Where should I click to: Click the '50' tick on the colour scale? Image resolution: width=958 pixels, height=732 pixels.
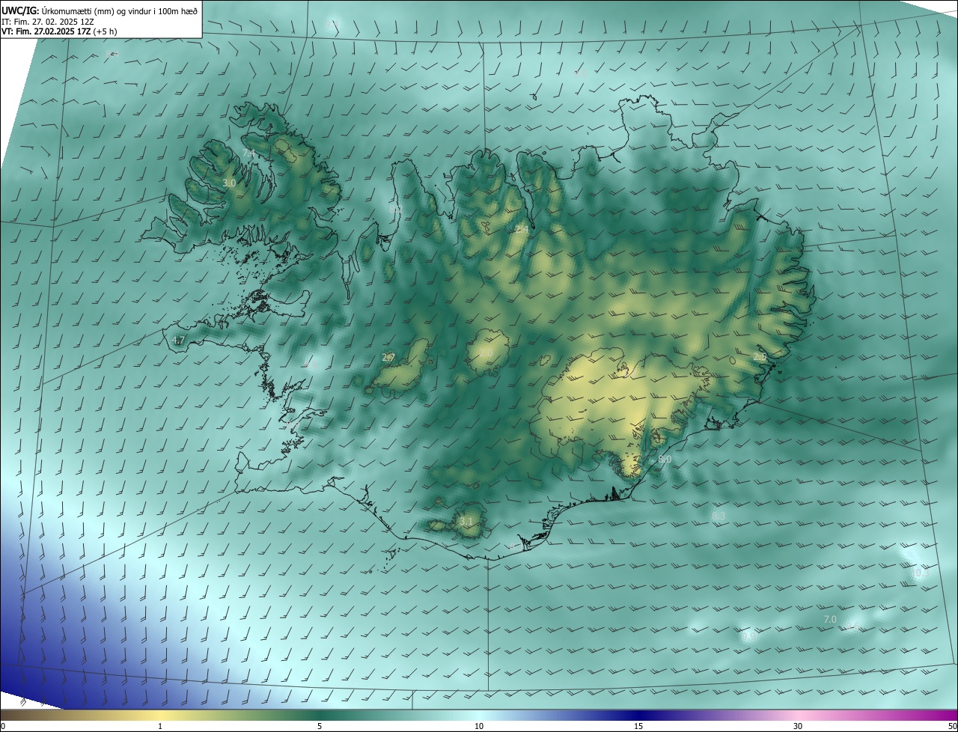click(x=952, y=726)
